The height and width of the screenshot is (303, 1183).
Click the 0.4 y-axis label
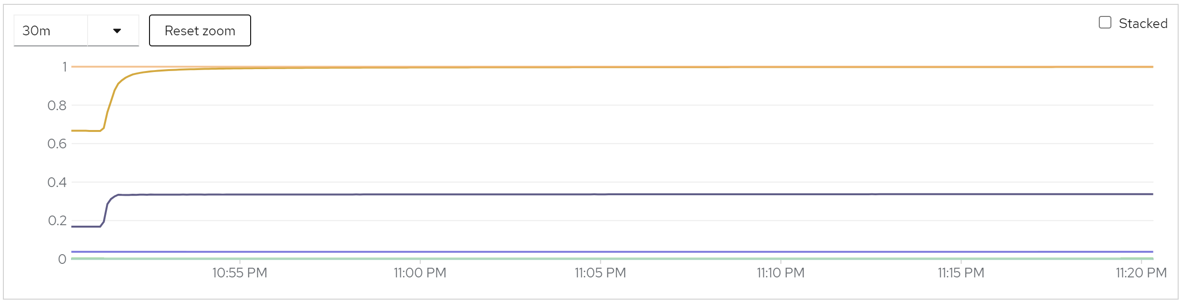point(57,182)
